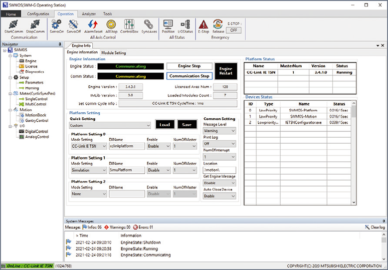
Task: Collapse the Motion tree node
Action: [x=10, y=110]
